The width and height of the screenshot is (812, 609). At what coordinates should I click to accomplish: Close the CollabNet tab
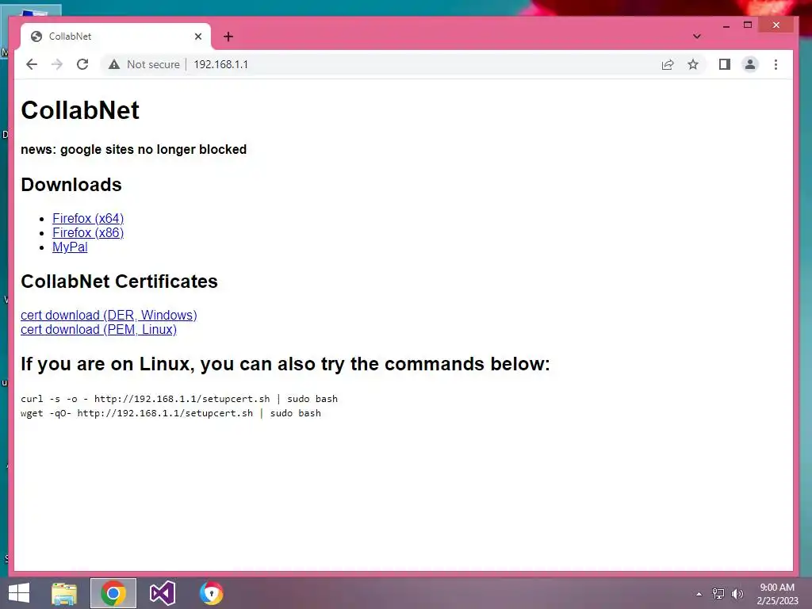point(197,36)
